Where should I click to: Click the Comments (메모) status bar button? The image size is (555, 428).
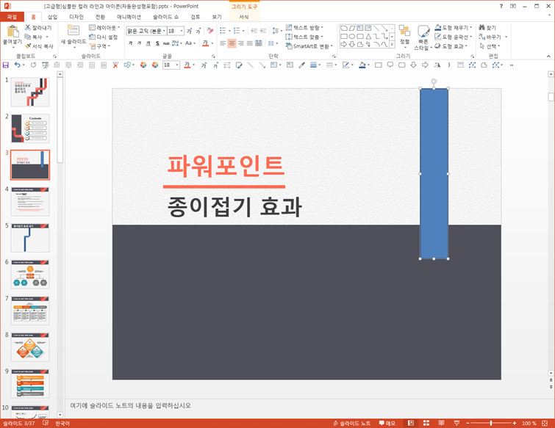(x=387, y=423)
